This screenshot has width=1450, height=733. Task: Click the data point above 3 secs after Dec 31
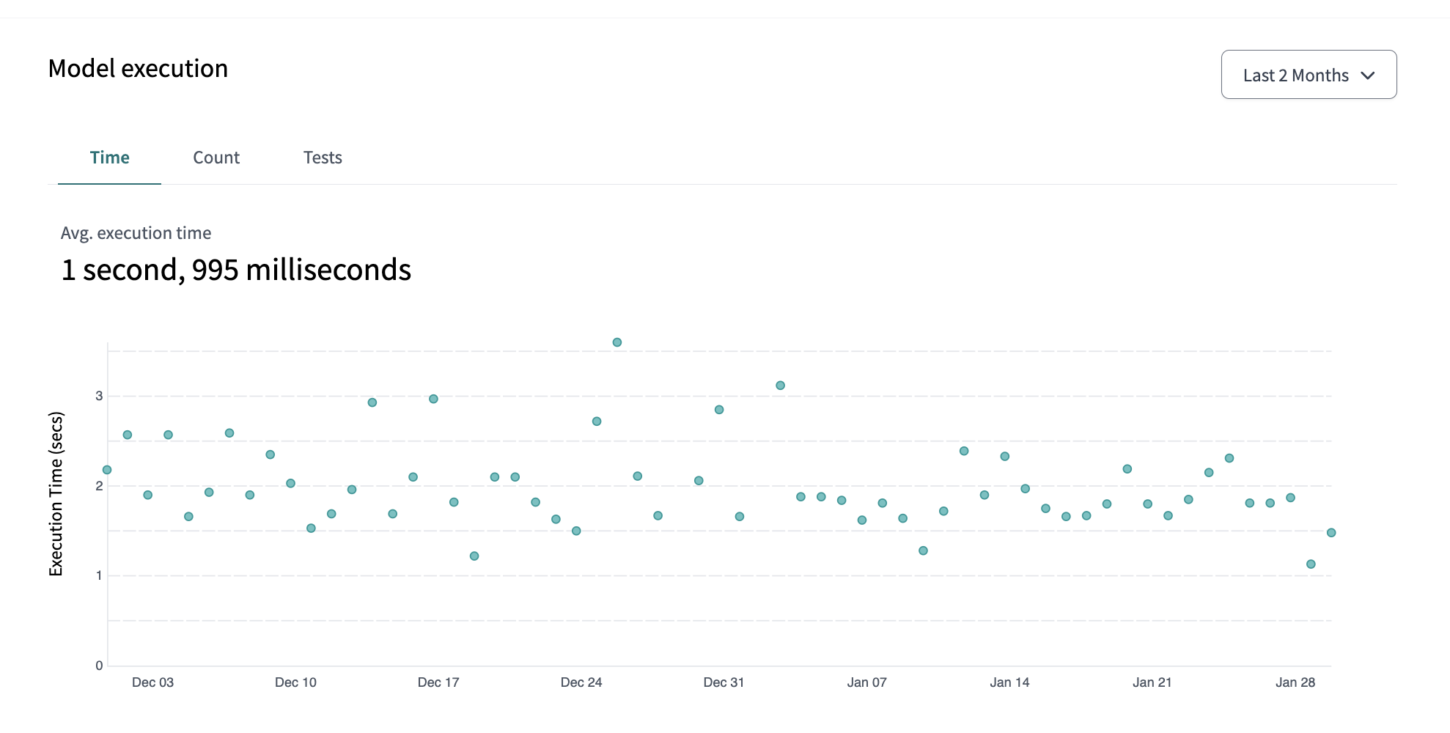coord(781,386)
